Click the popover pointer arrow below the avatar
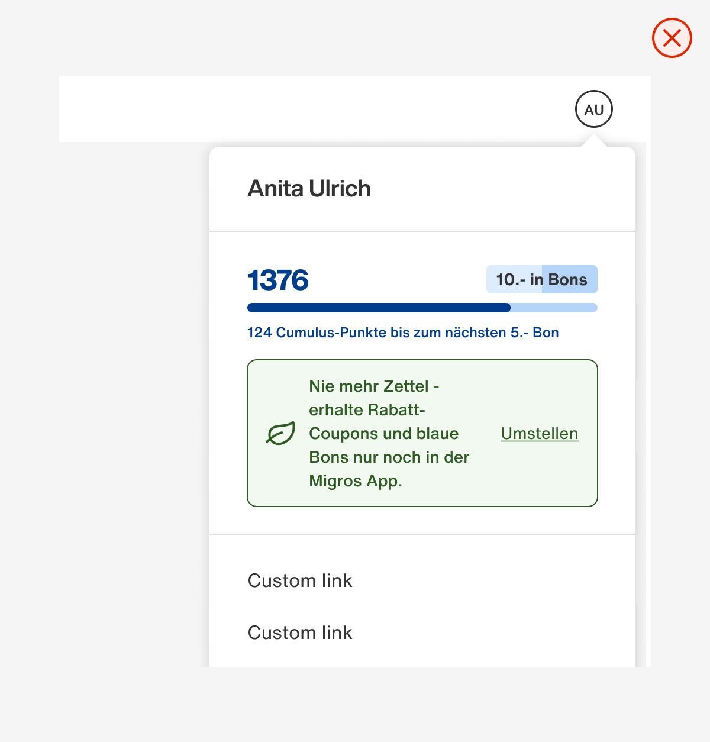Viewport: 710px width, 742px height. [x=594, y=141]
